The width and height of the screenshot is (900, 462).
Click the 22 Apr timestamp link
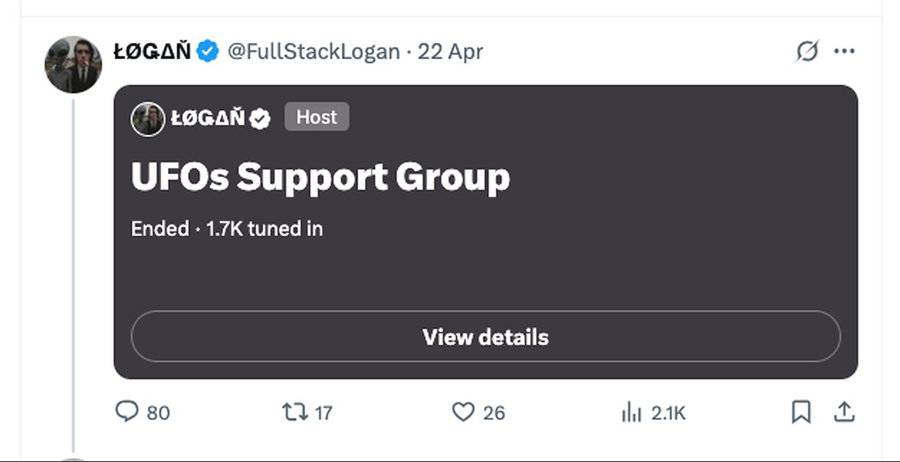coord(451,51)
